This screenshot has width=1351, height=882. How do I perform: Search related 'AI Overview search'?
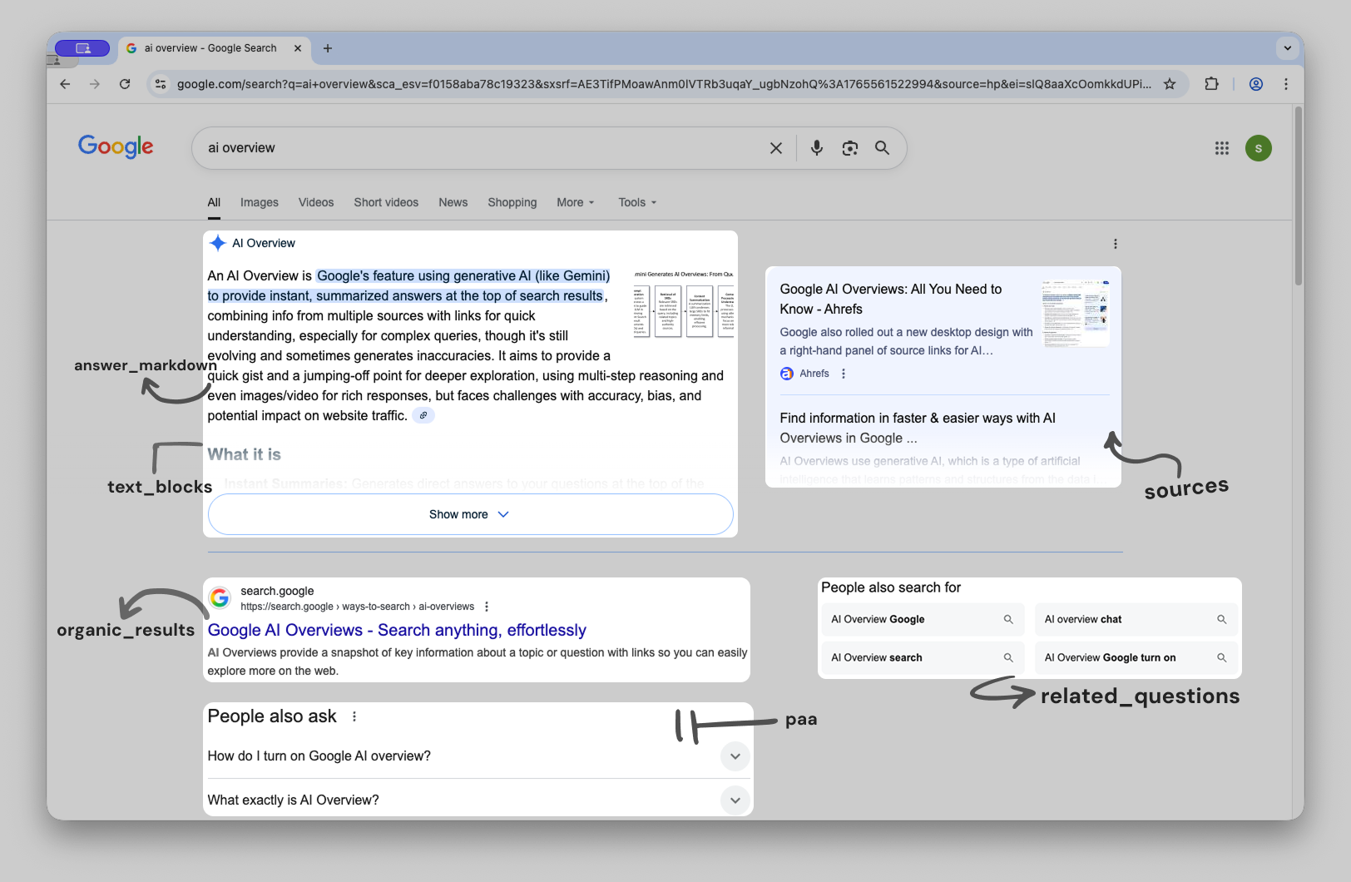click(x=922, y=657)
